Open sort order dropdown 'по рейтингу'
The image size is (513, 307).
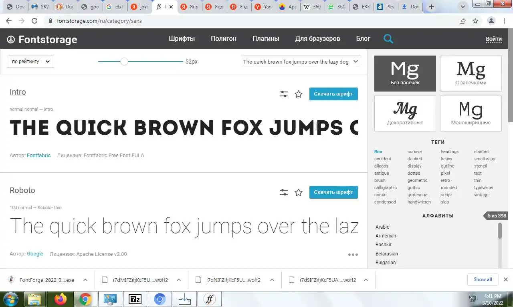pos(30,62)
